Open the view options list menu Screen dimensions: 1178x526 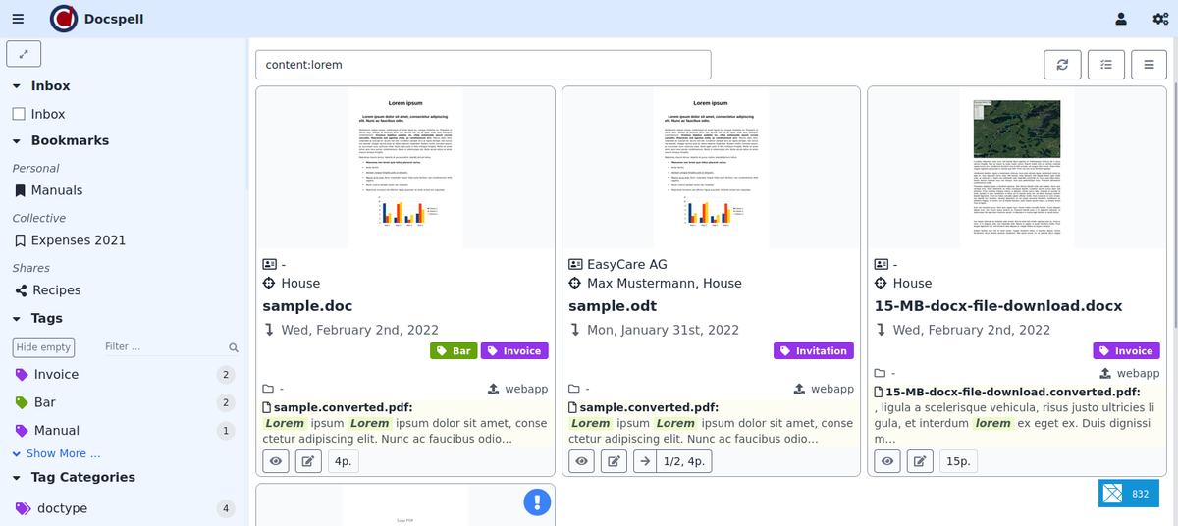coord(1149,65)
